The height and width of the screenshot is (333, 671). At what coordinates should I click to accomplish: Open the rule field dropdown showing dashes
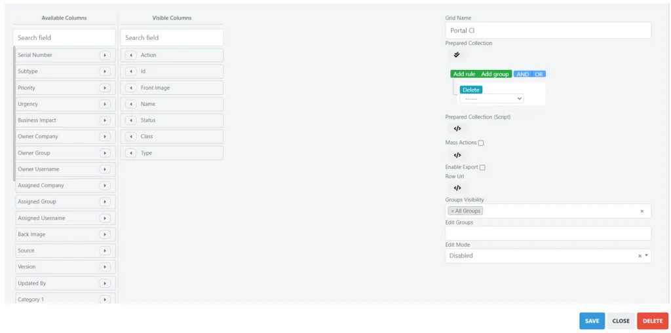point(491,99)
